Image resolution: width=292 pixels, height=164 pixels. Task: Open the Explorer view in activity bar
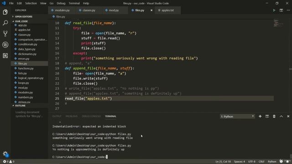[5, 12]
